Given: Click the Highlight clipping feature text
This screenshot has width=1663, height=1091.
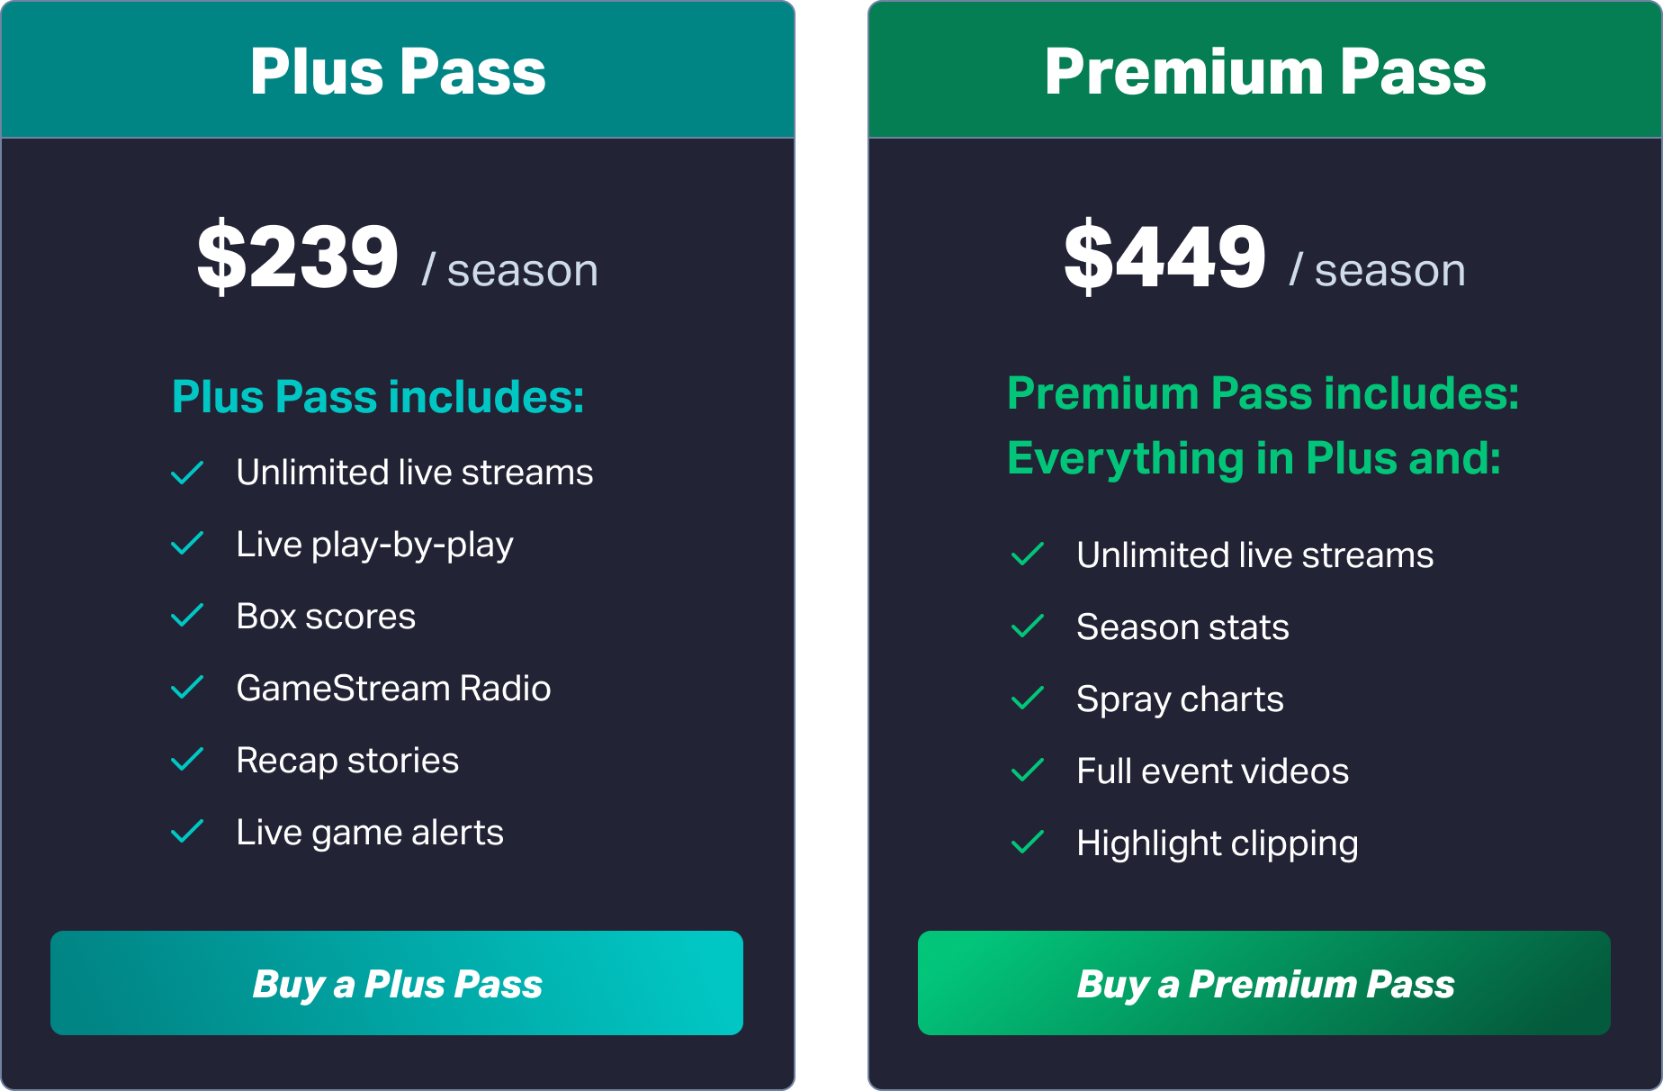Looking at the screenshot, I should point(1217,843).
